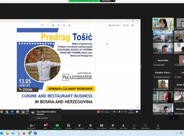Dismiss the chat message popup
184x136 pixels.
(x=60, y=110)
